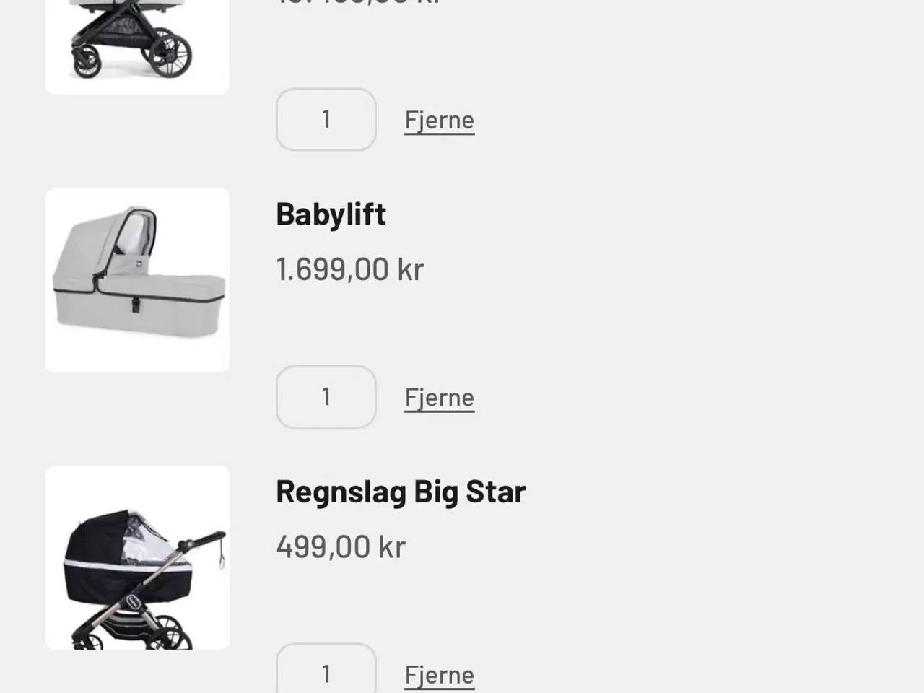This screenshot has height=693, width=924.
Task: Select the grey carrycot picture
Action: (x=137, y=280)
